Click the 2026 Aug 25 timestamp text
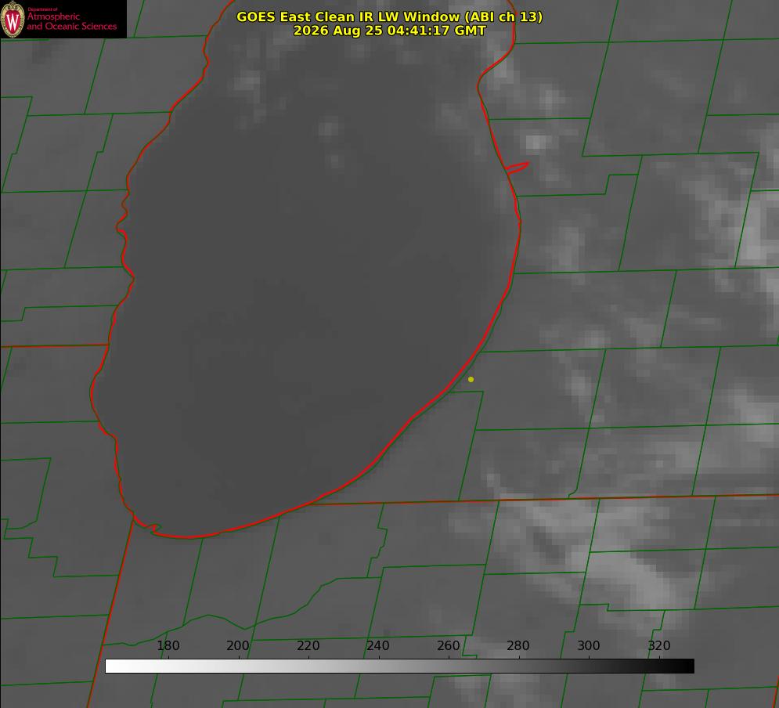Viewport: 779px width, 708px height. click(390, 31)
